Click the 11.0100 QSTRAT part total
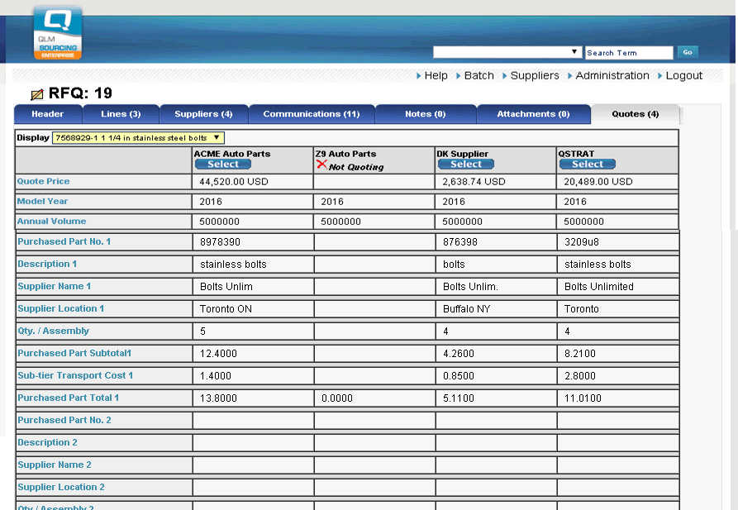Image resolution: width=738 pixels, height=510 pixels. click(x=583, y=398)
